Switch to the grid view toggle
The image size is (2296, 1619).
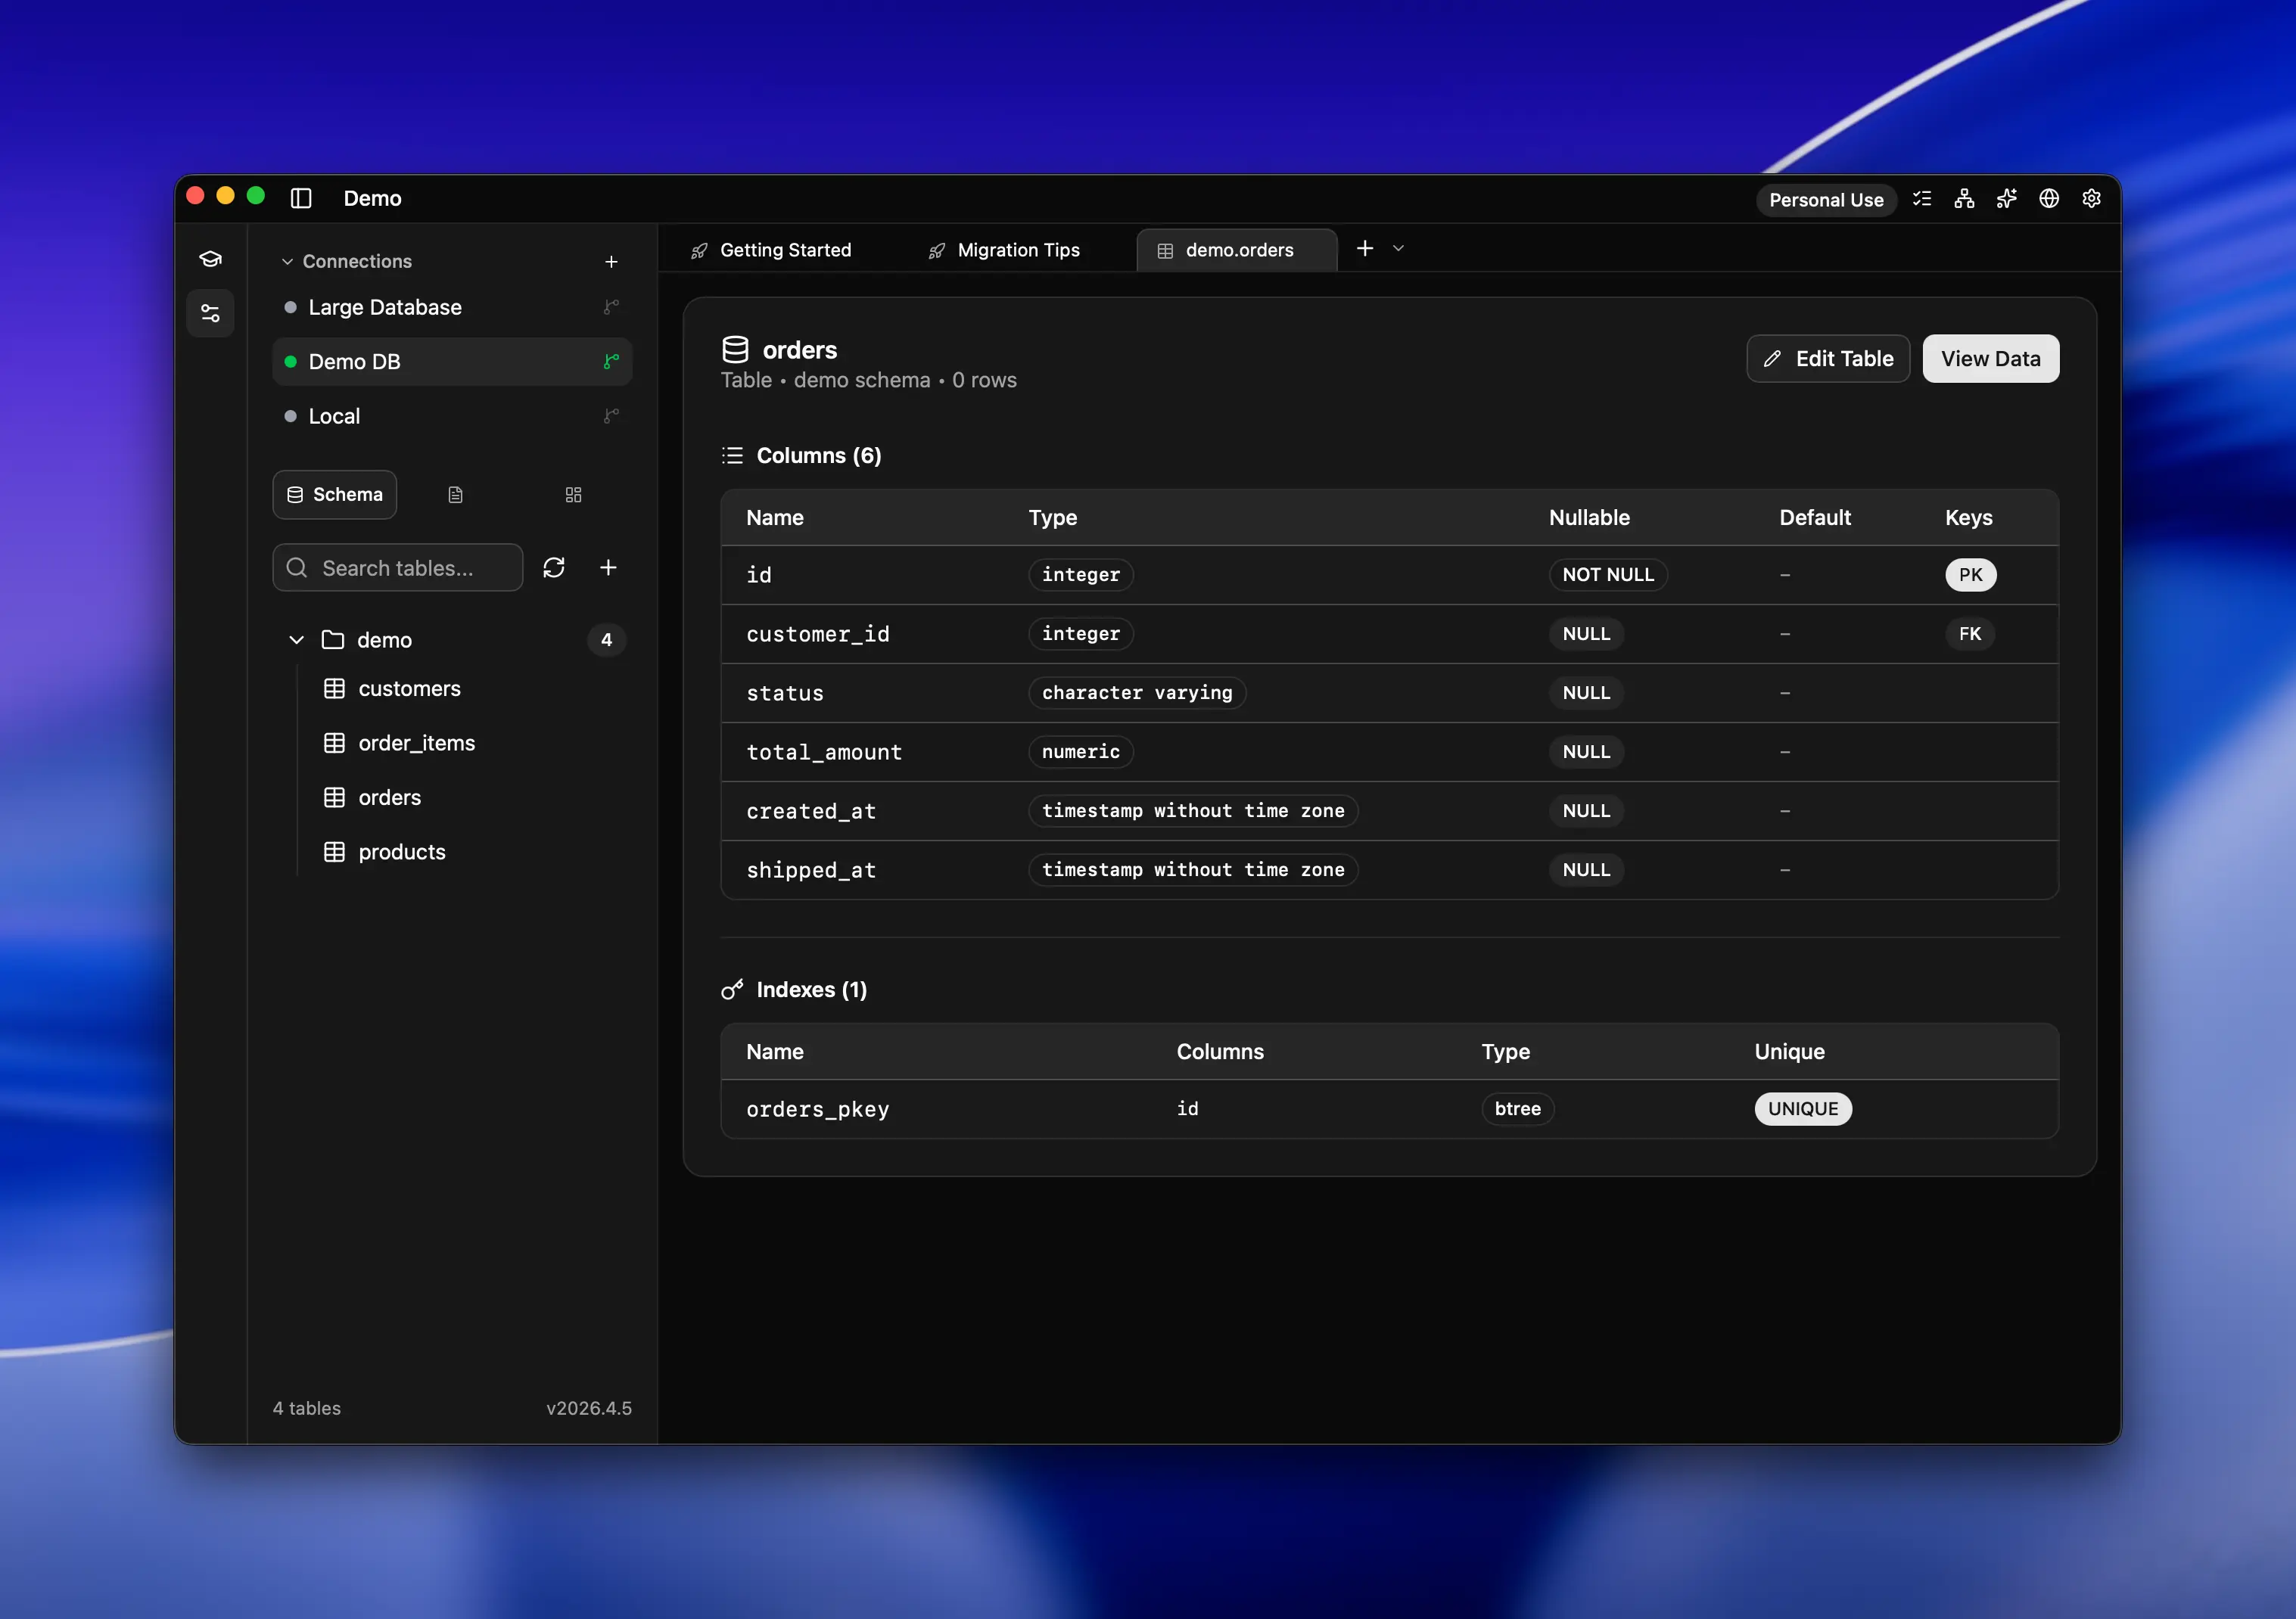click(x=573, y=495)
